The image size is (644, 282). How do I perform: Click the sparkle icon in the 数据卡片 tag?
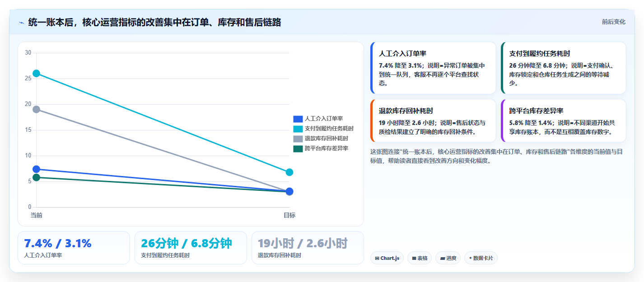(x=470, y=259)
